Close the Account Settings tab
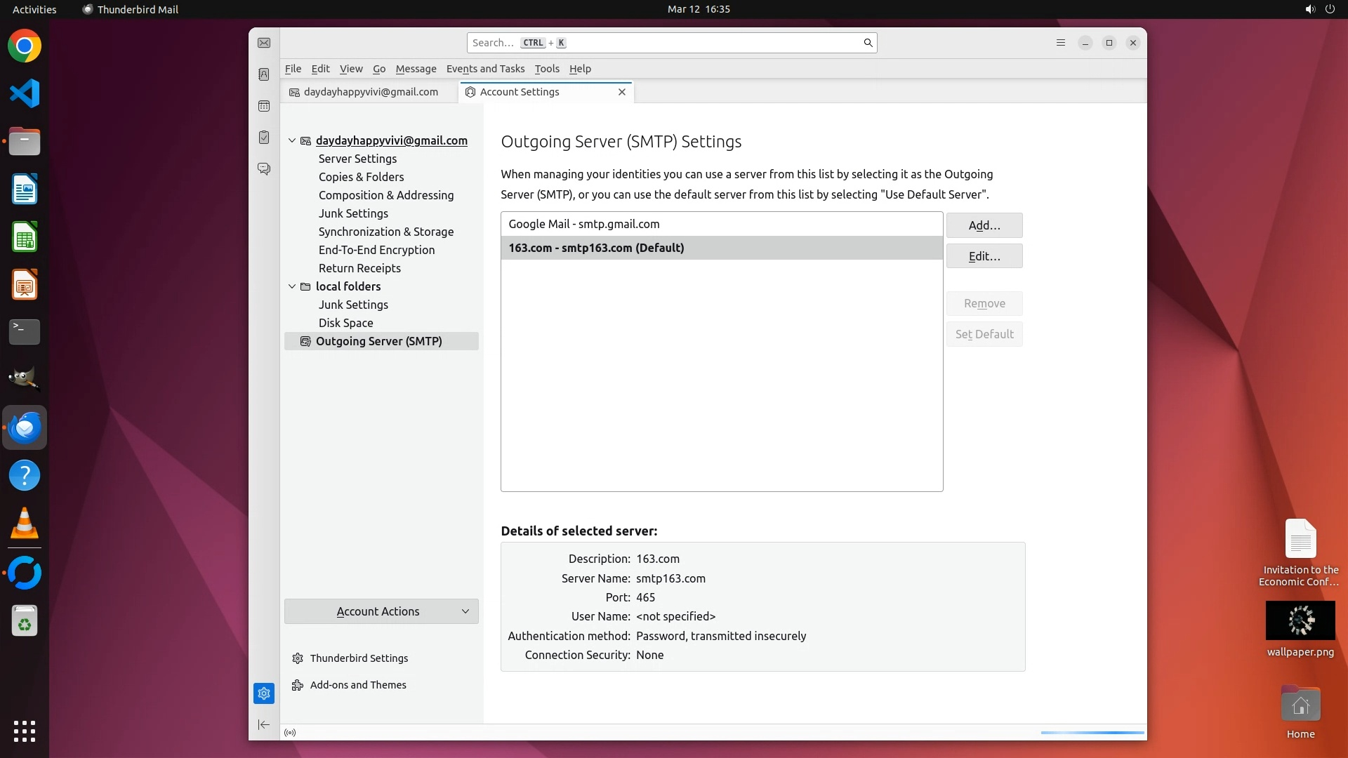The width and height of the screenshot is (1348, 758). (x=621, y=92)
